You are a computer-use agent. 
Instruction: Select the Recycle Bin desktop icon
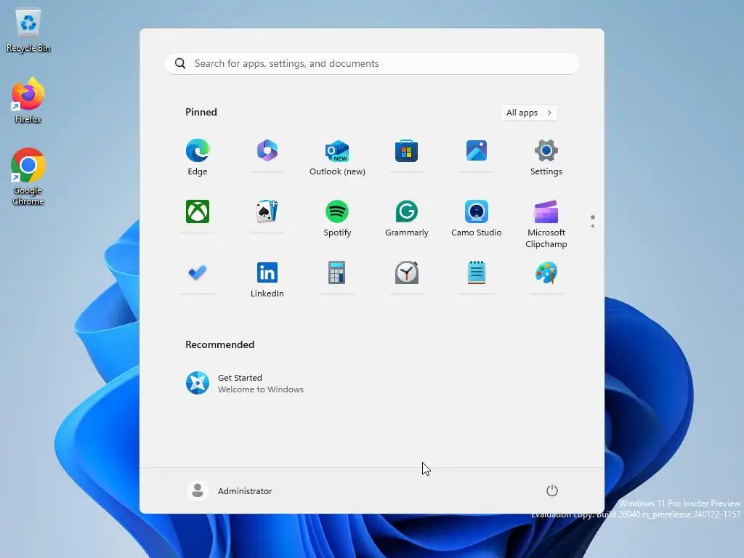28,31
